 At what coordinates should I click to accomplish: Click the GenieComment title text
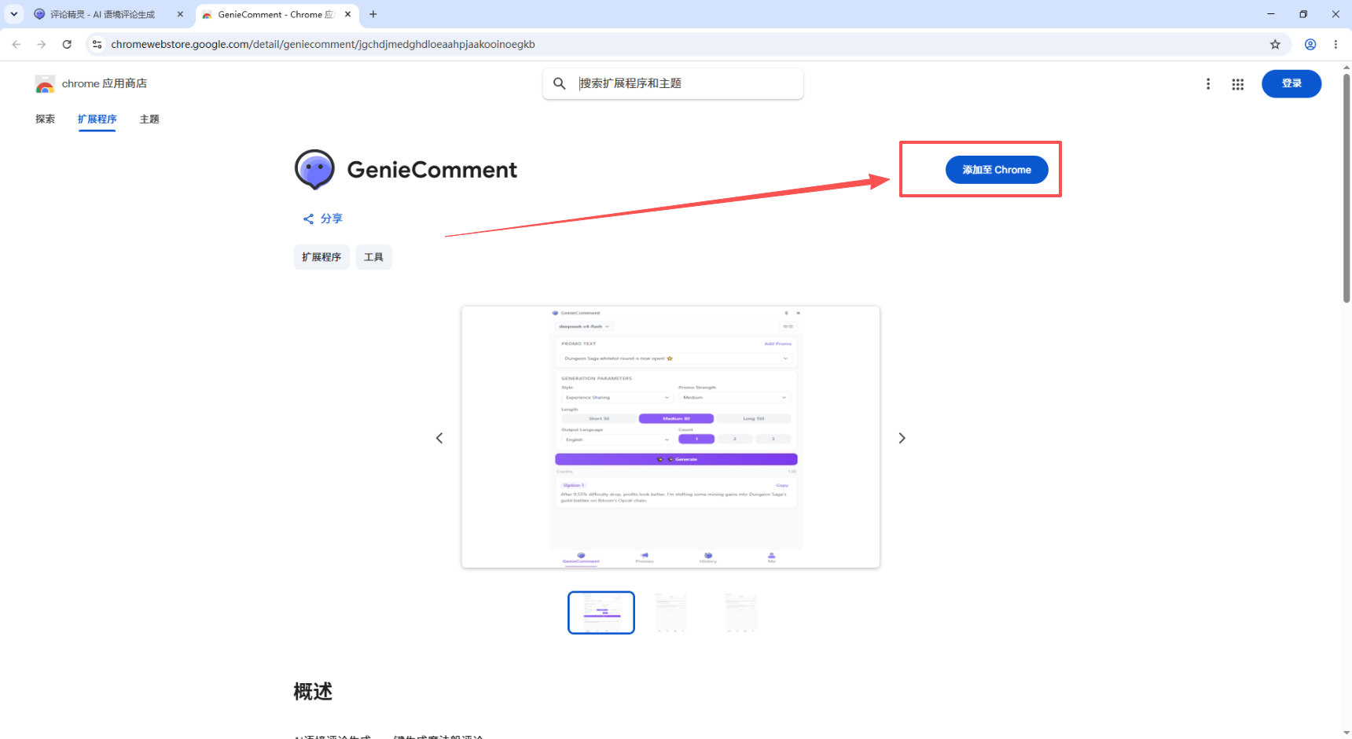[432, 170]
